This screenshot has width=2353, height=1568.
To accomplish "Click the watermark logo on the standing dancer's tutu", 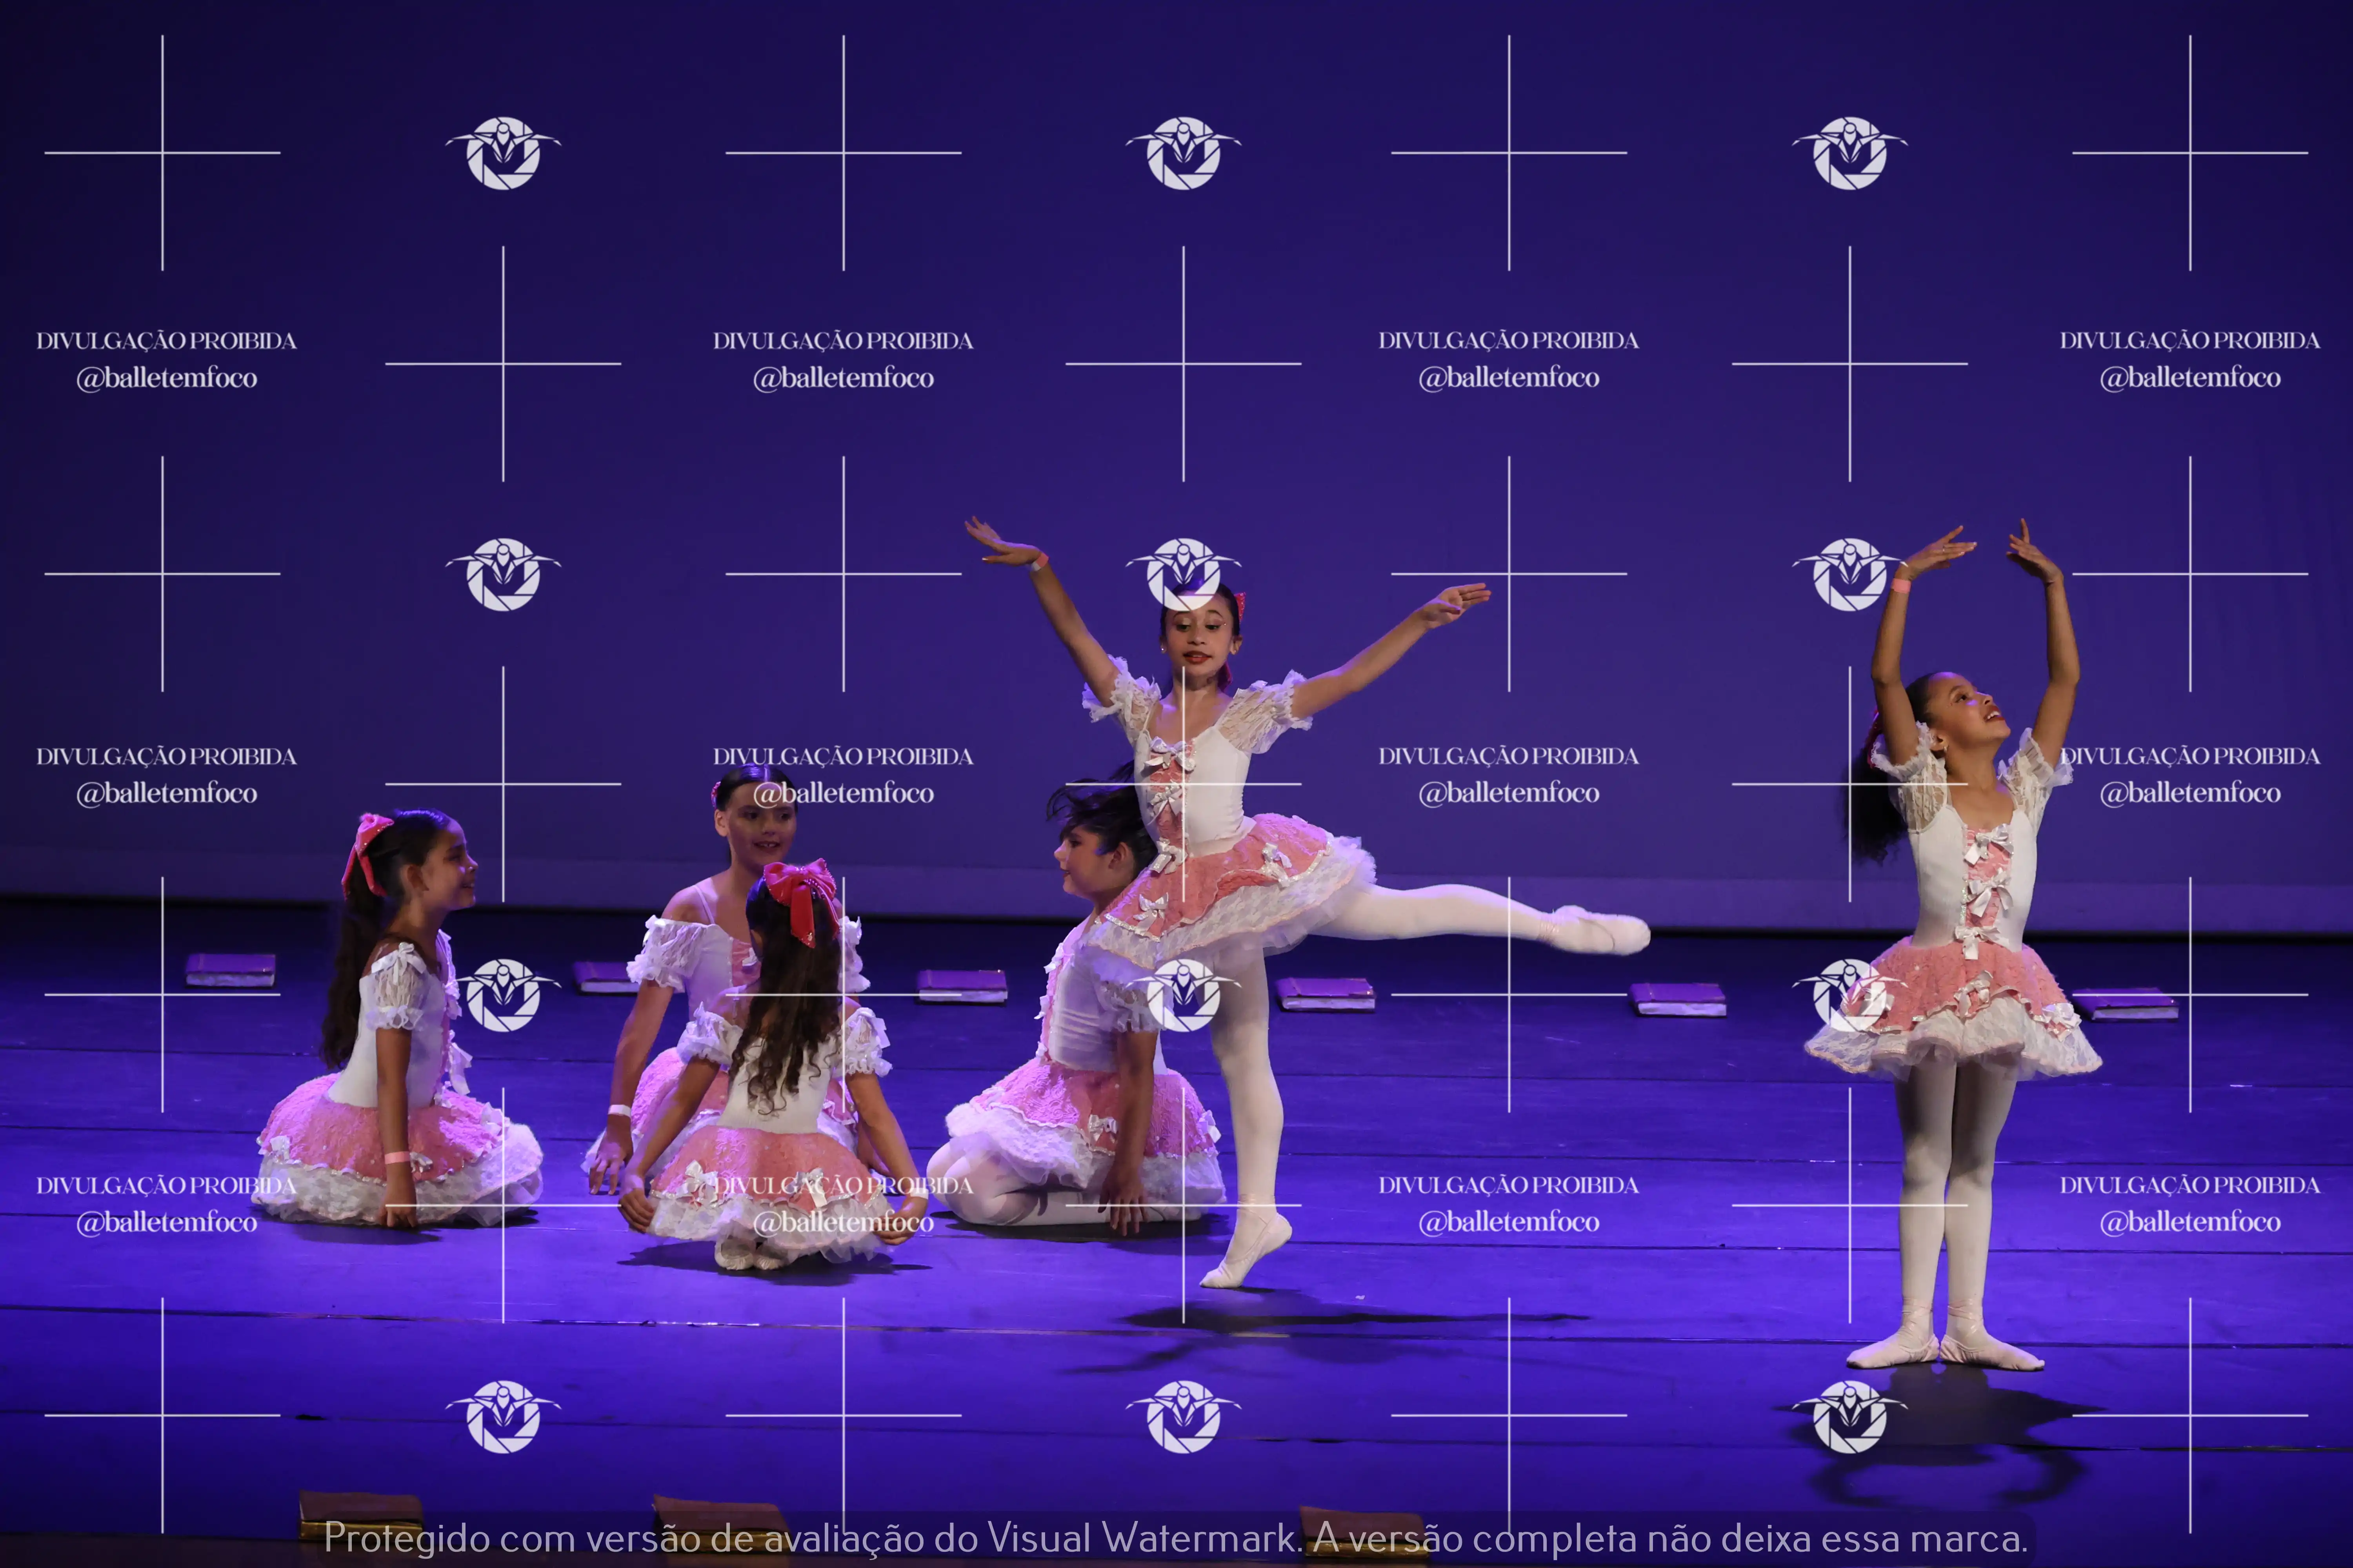I will click(x=1850, y=995).
